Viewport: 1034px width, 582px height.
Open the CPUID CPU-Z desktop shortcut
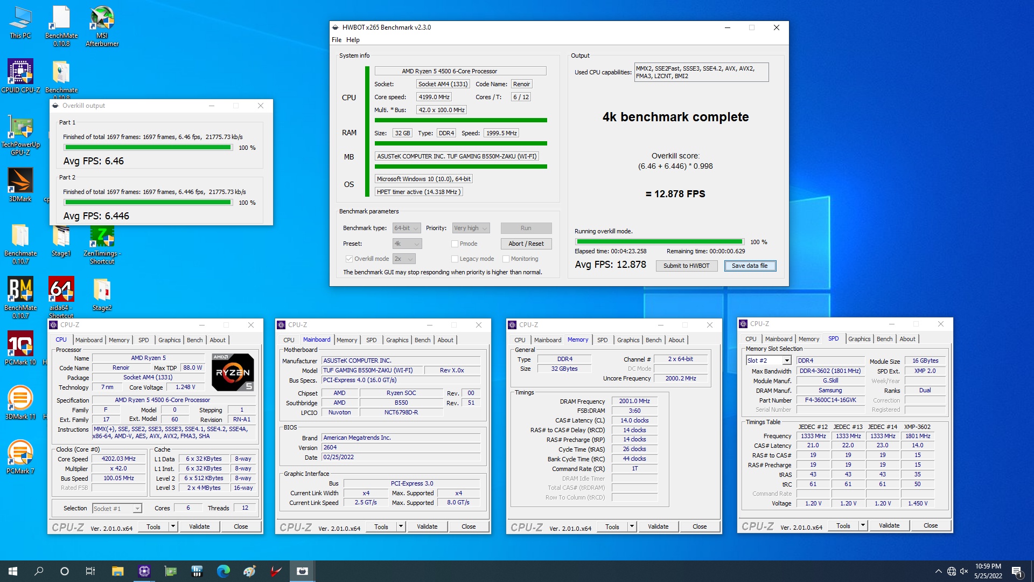click(20, 76)
